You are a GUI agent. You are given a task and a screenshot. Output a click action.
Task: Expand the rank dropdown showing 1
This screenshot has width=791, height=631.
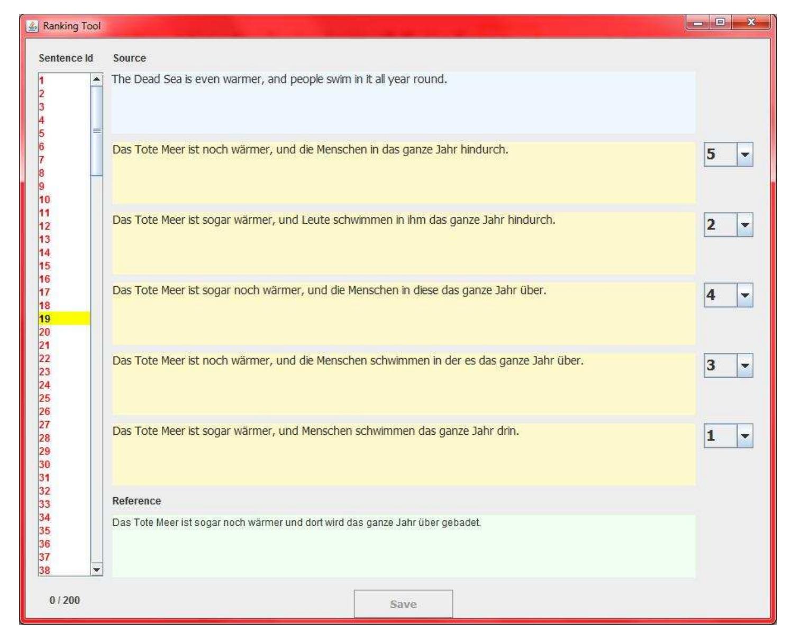click(744, 436)
